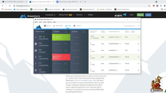Image resolution: width=166 pixels, height=93 pixels.
Task: Click the MinerGate website logo
Action: tap(30, 16)
